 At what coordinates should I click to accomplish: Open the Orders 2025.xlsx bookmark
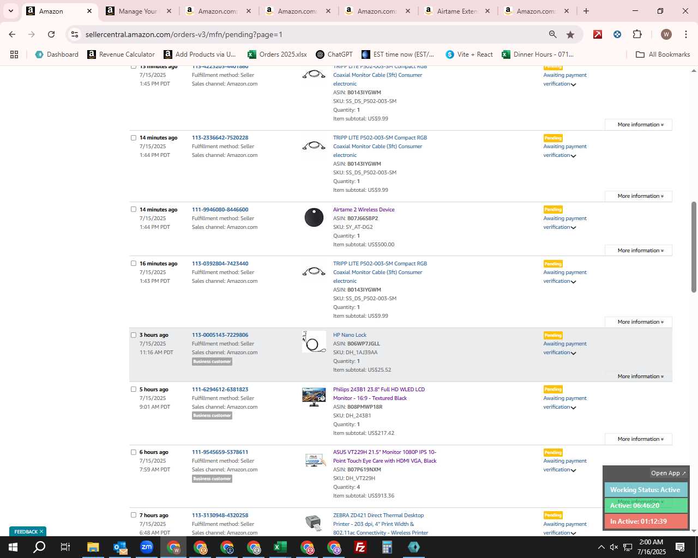(x=277, y=54)
